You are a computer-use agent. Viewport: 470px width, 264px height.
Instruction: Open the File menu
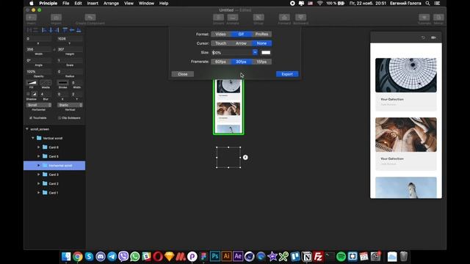coord(65,3)
